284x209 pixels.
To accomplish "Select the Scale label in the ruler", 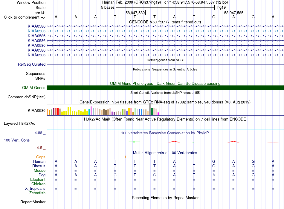I will [x=40, y=7].
